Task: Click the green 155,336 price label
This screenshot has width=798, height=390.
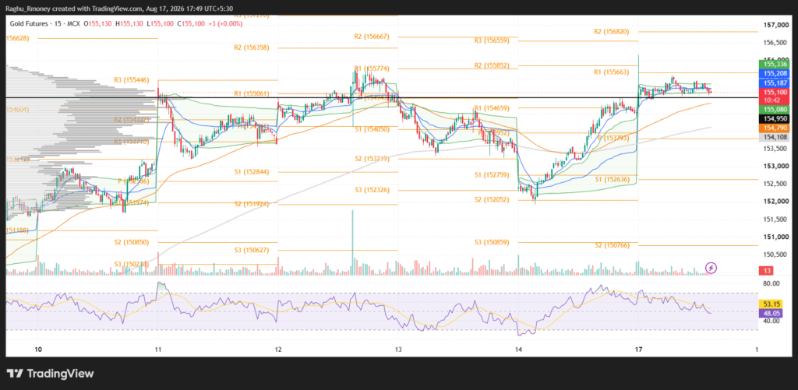Action: (x=773, y=64)
